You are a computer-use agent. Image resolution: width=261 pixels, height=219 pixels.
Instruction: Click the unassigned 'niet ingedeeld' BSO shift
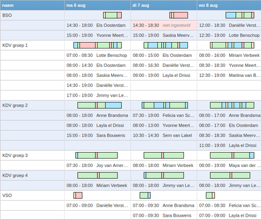(164, 25)
